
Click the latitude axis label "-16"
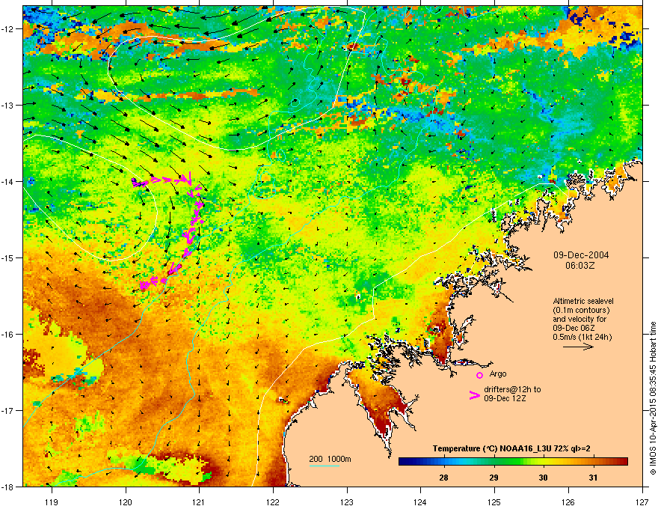coord(7,335)
